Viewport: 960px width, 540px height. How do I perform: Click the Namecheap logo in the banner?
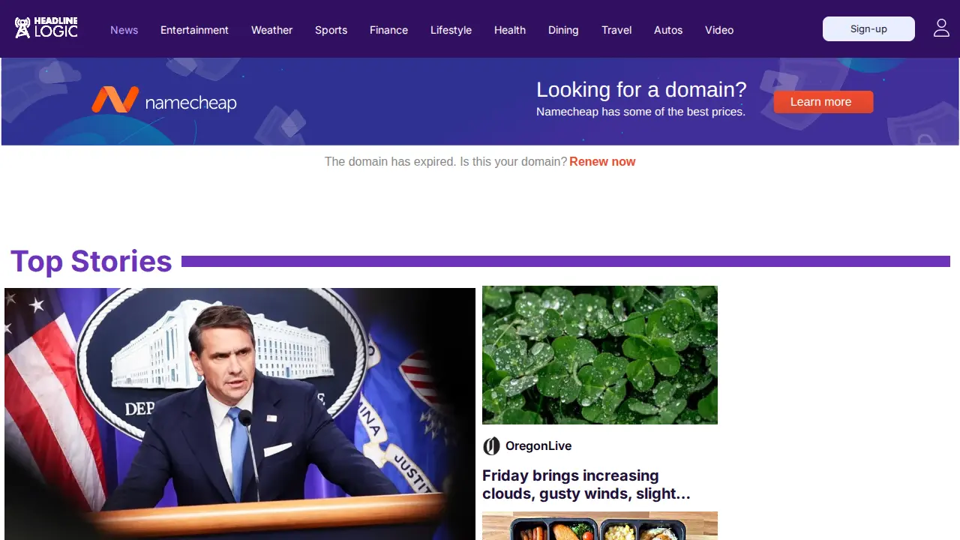click(164, 101)
